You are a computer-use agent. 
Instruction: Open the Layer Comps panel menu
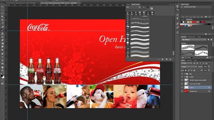[213, 4]
